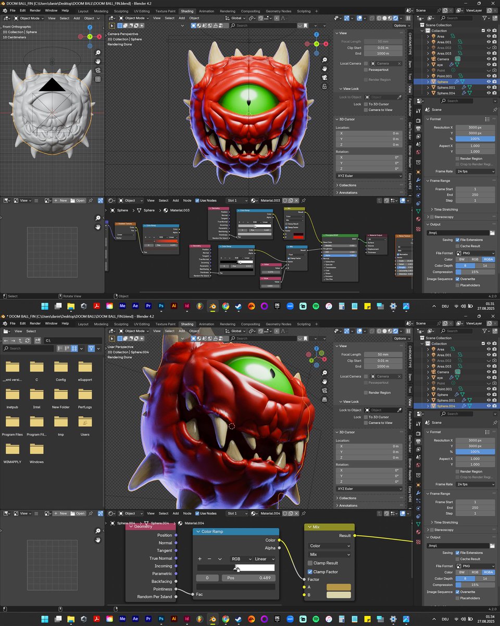Open Blender from the Windows taskbar
The width and height of the screenshot is (500, 626).
pyautogui.click(x=214, y=306)
